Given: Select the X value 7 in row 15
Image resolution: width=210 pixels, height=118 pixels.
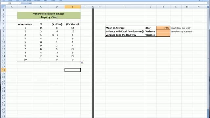Looking at the screenshot, I should [41, 60].
